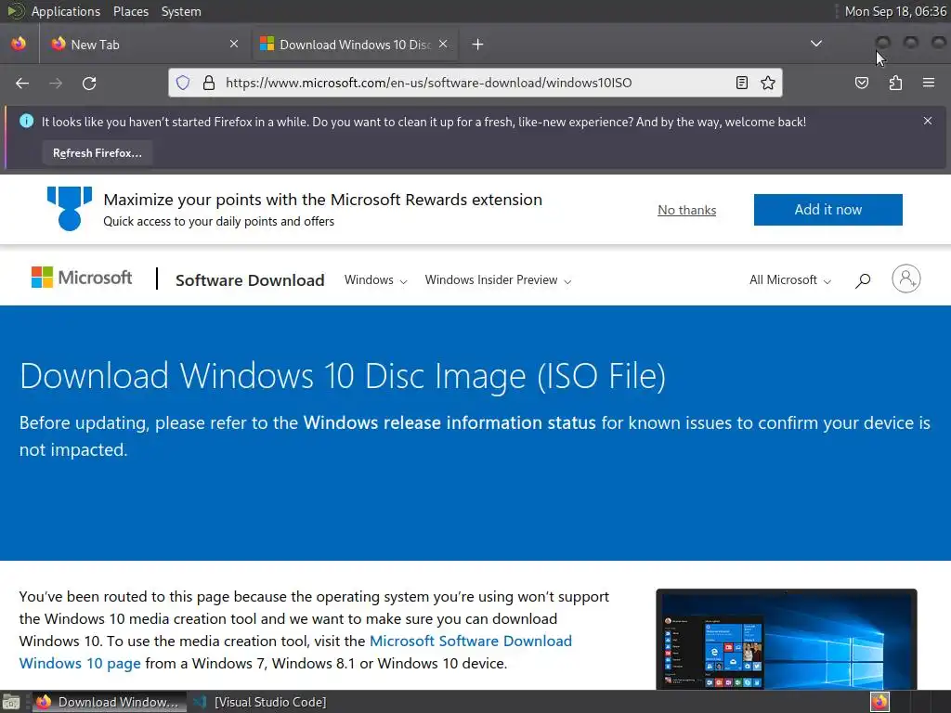Save page to Pocket icon

[861, 83]
